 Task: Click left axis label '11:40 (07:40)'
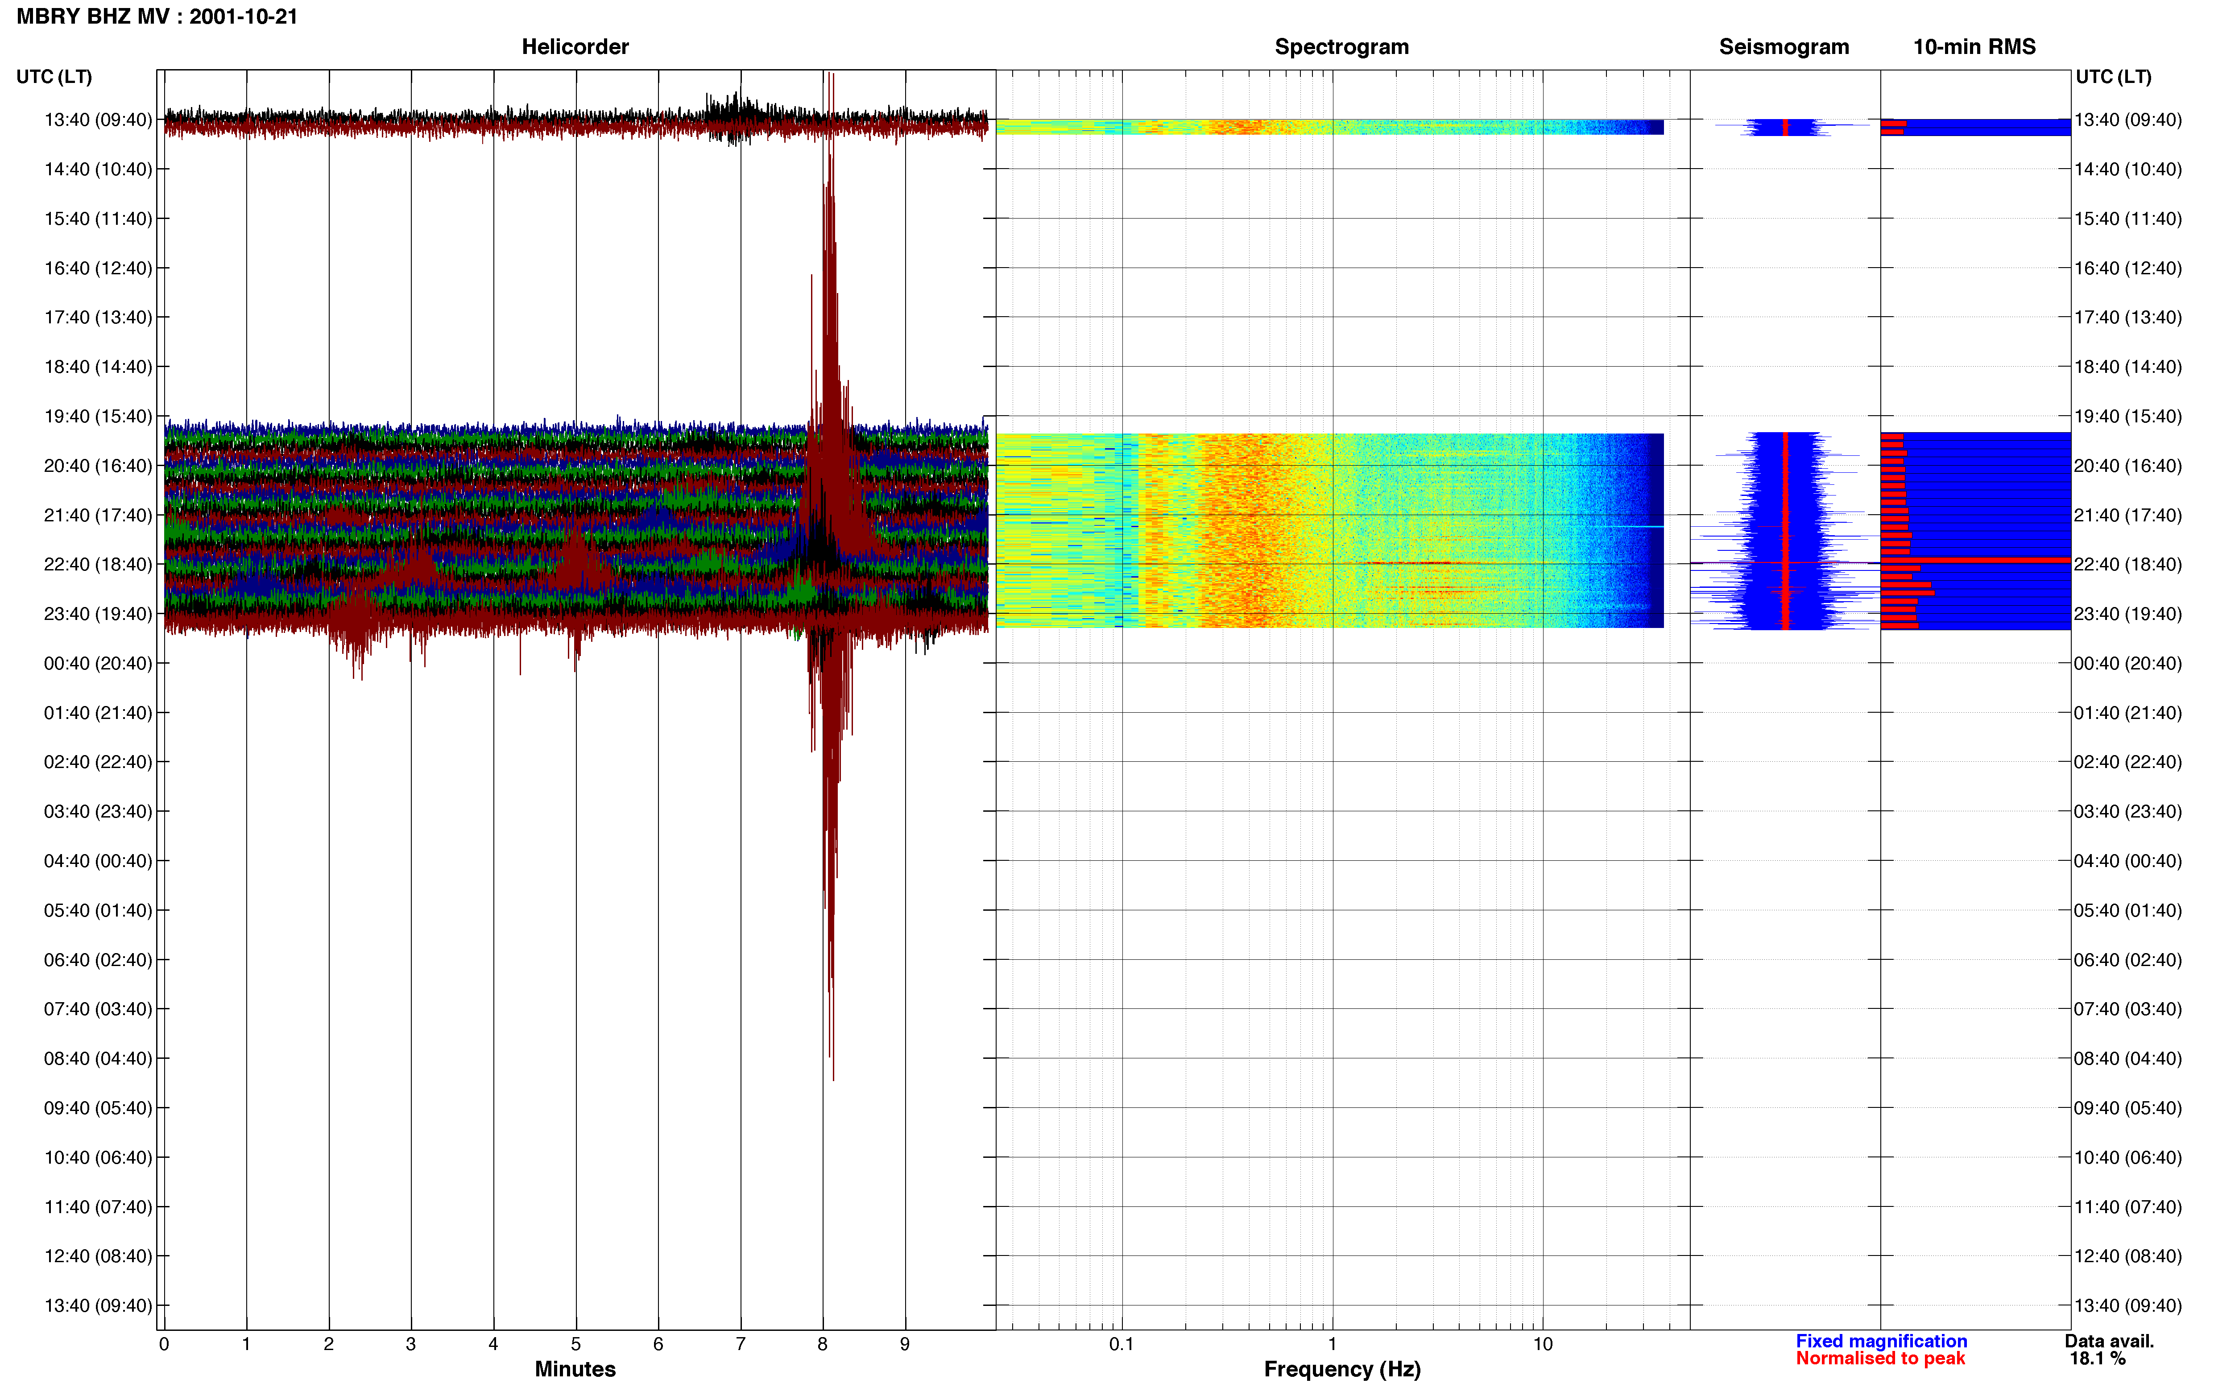click(x=98, y=1206)
